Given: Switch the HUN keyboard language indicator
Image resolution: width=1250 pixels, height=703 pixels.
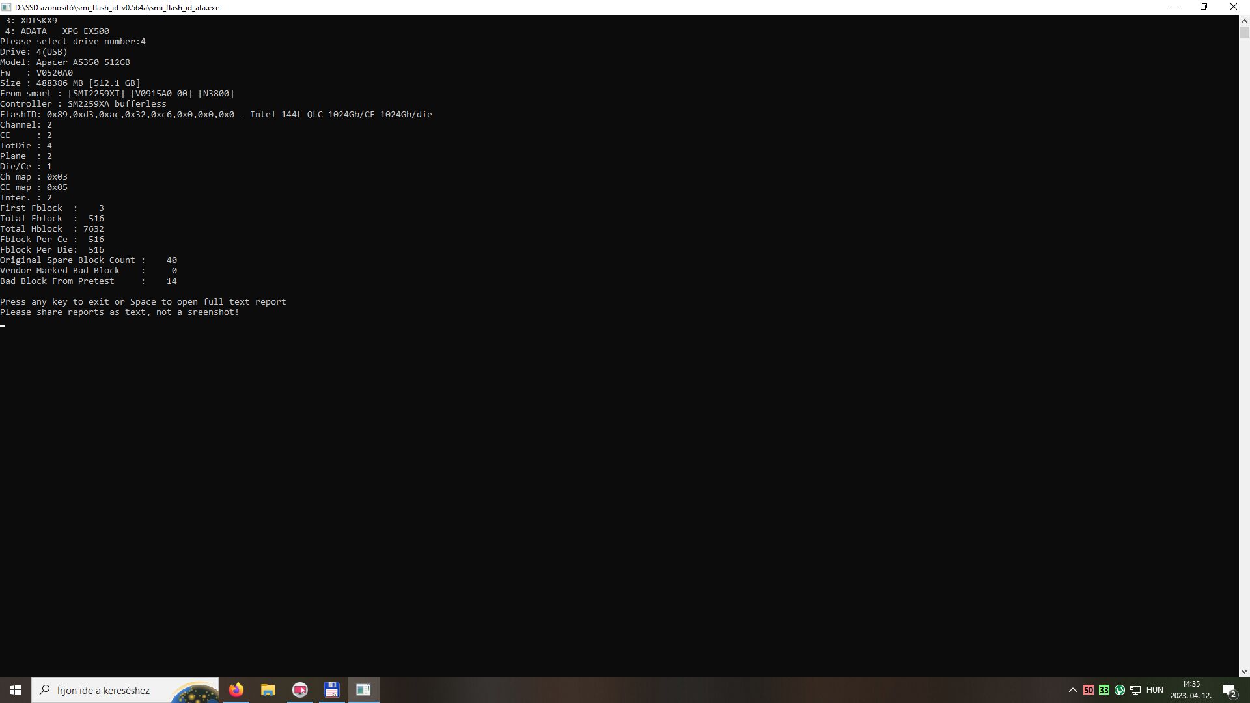Looking at the screenshot, I should (1155, 690).
